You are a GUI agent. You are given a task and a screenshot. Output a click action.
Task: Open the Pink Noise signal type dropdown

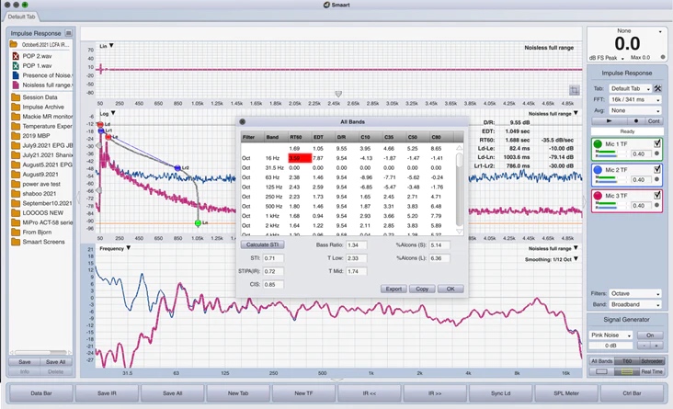click(610, 335)
